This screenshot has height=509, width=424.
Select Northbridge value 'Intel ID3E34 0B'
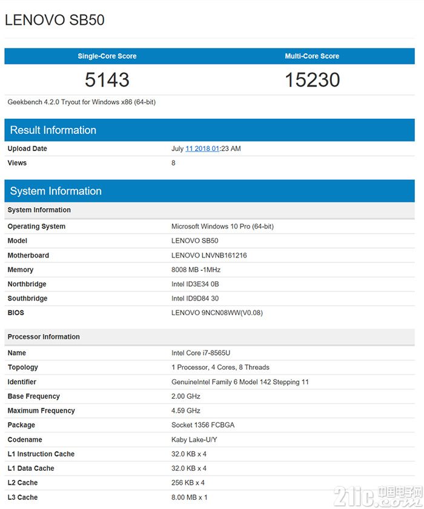[195, 284]
